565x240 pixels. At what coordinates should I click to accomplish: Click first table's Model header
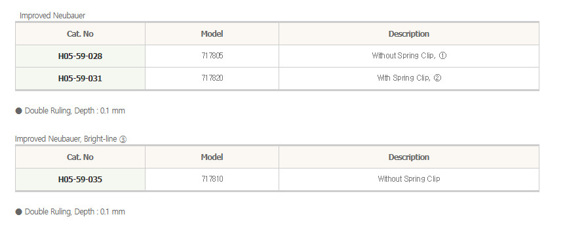212,34
